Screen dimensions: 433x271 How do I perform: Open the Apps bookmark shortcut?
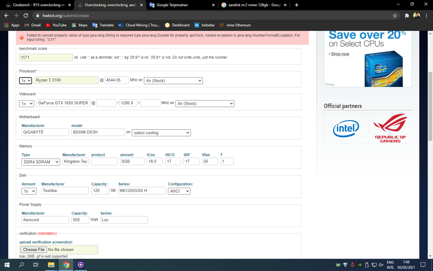pyautogui.click(x=12, y=25)
